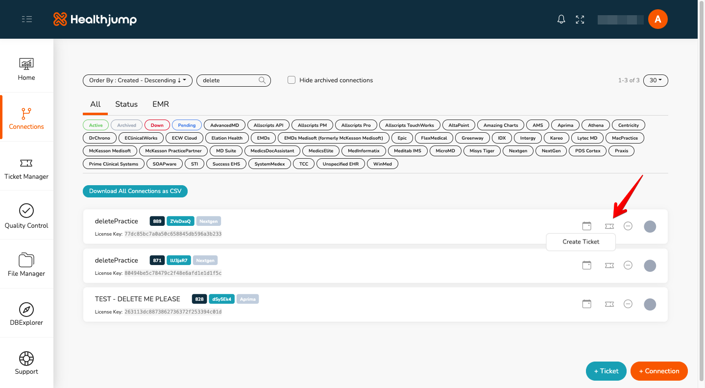705x388 pixels.
Task: Toggle fullscreen using the expand icon
Action: tap(580, 19)
